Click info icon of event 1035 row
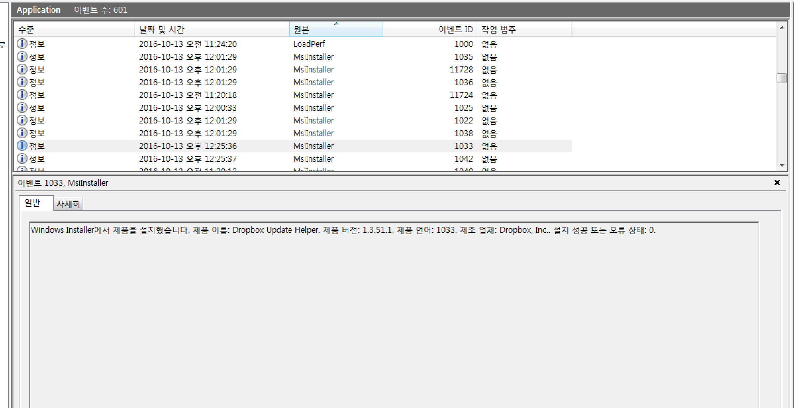Screen dimensions: 794x408 [x=22, y=56]
